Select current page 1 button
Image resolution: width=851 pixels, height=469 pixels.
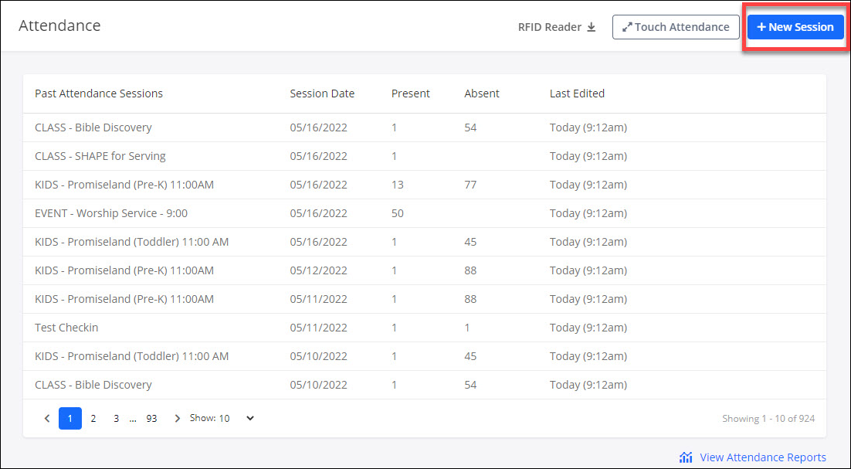click(x=70, y=418)
